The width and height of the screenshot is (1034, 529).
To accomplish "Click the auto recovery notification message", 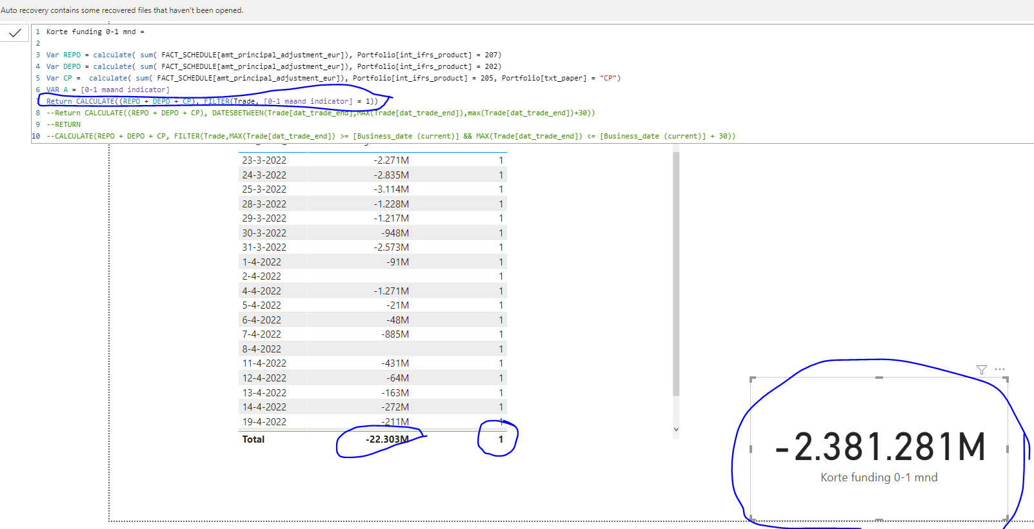I will (122, 10).
